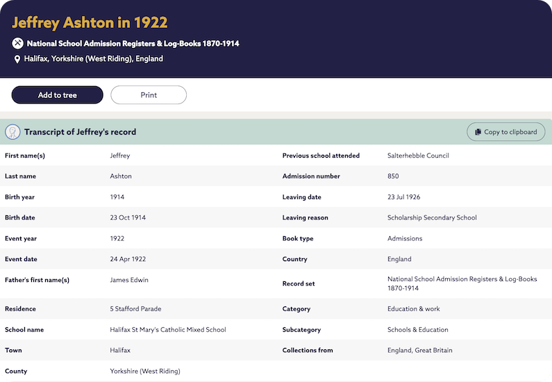Viewport: 552px width, 382px height.
Task: Click the location pin icon
Action: pyautogui.click(x=18, y=59)
